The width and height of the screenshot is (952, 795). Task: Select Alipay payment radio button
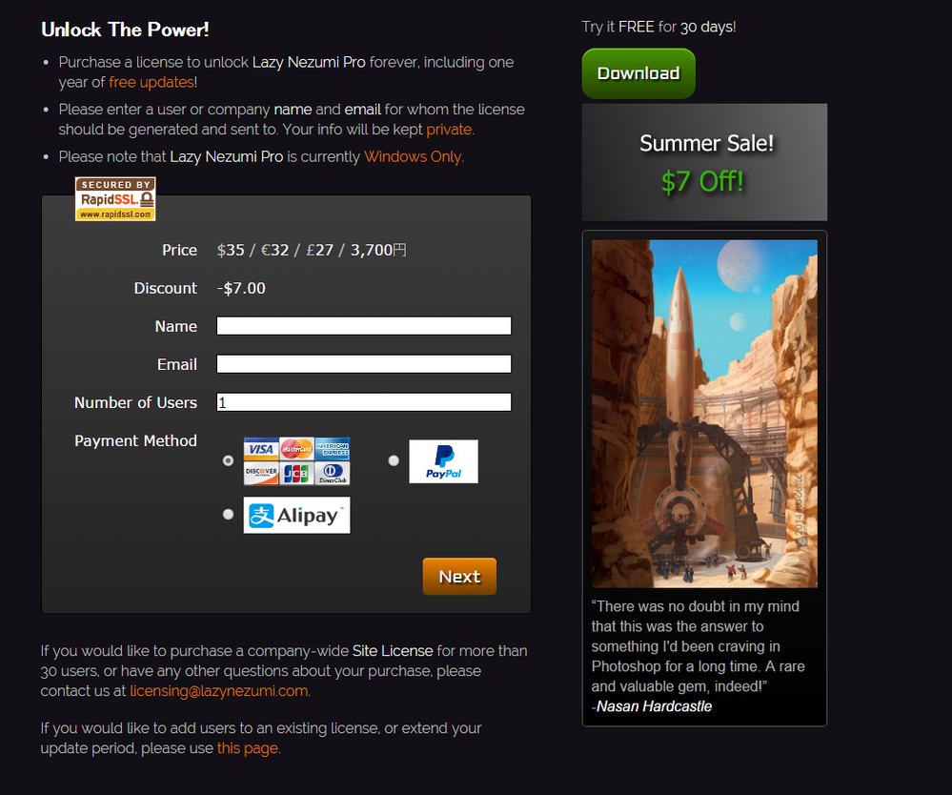[228, 515]
